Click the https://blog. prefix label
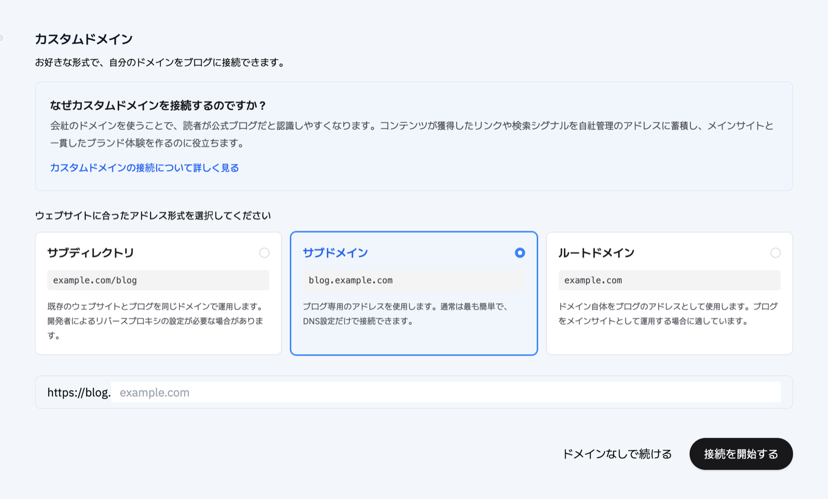 click(x=79, y=392)
